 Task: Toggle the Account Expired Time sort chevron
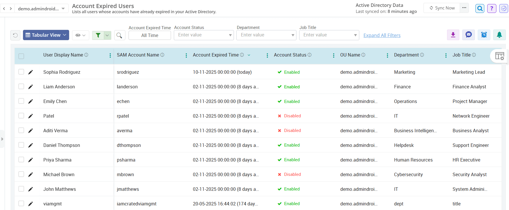249,55
